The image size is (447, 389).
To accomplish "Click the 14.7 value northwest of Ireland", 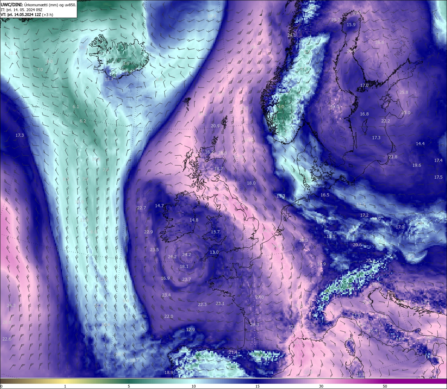I will pyautogui.click(x=159, y=206).
